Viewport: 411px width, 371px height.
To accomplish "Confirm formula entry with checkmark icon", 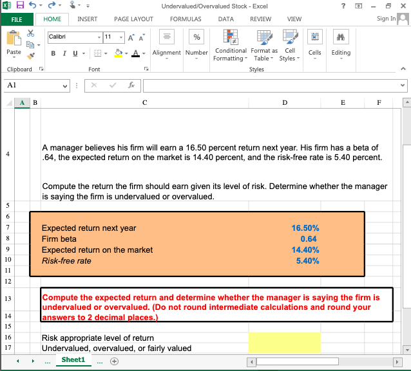I will (113, 85).
